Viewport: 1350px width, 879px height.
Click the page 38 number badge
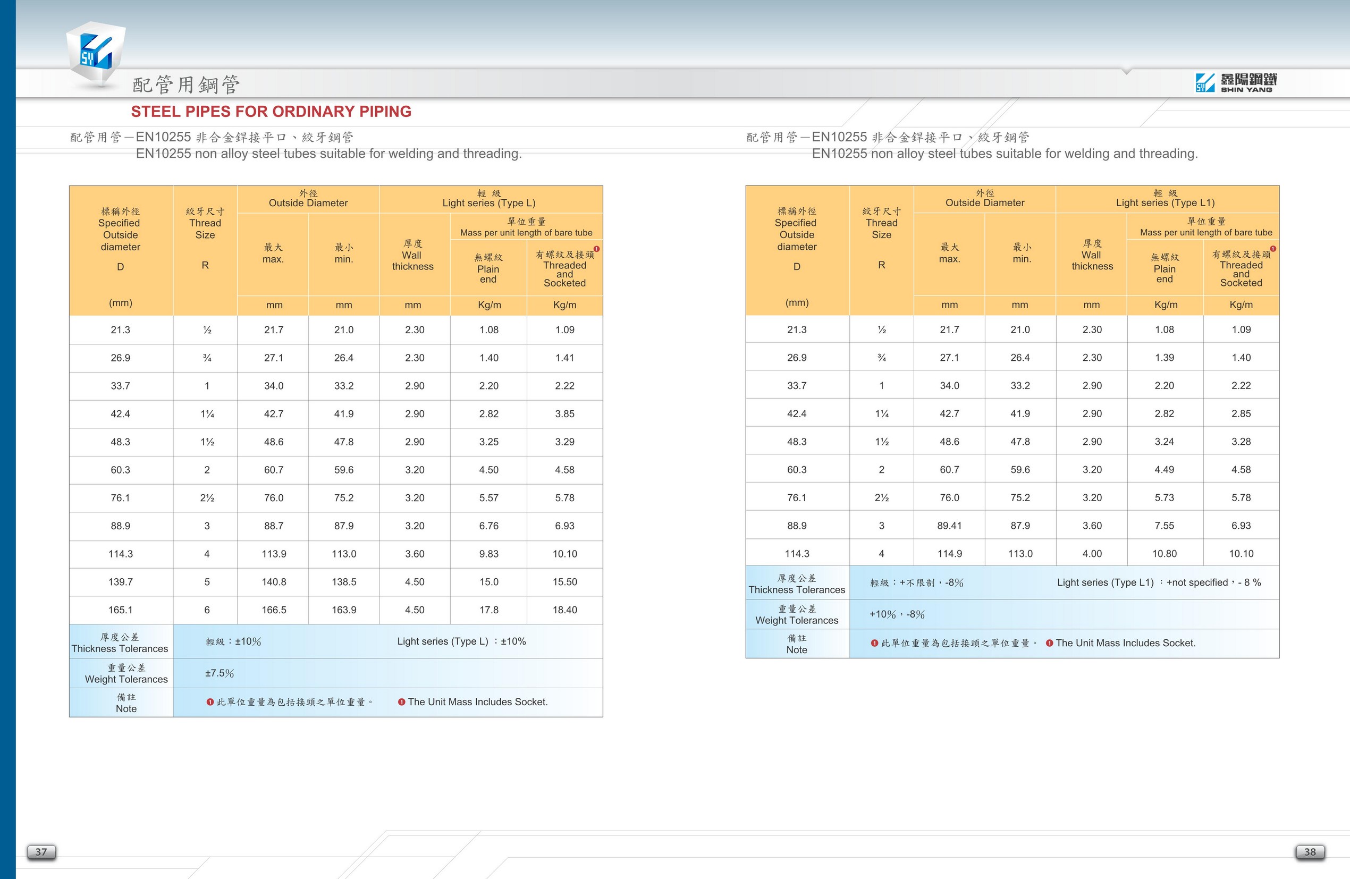point(1310,852)
